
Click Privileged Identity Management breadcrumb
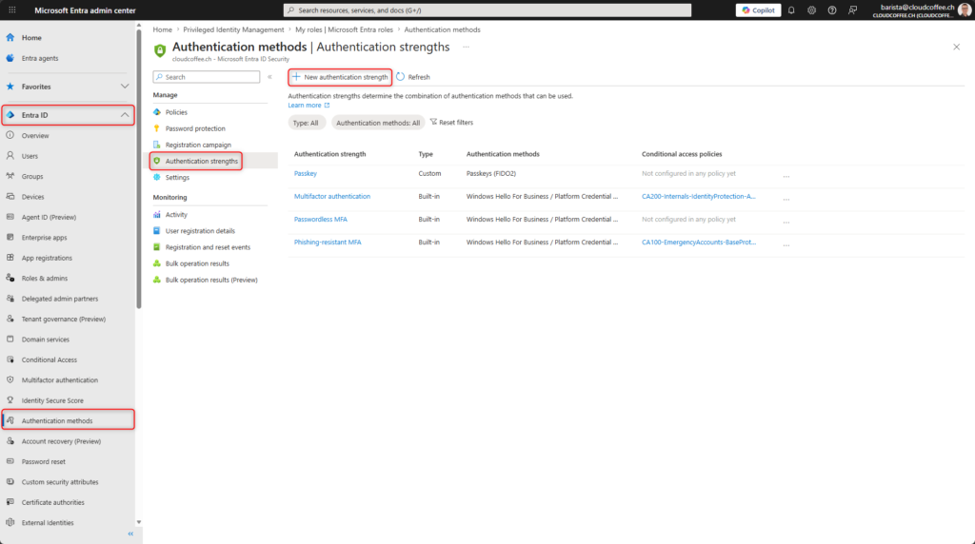tap(233, 29)
